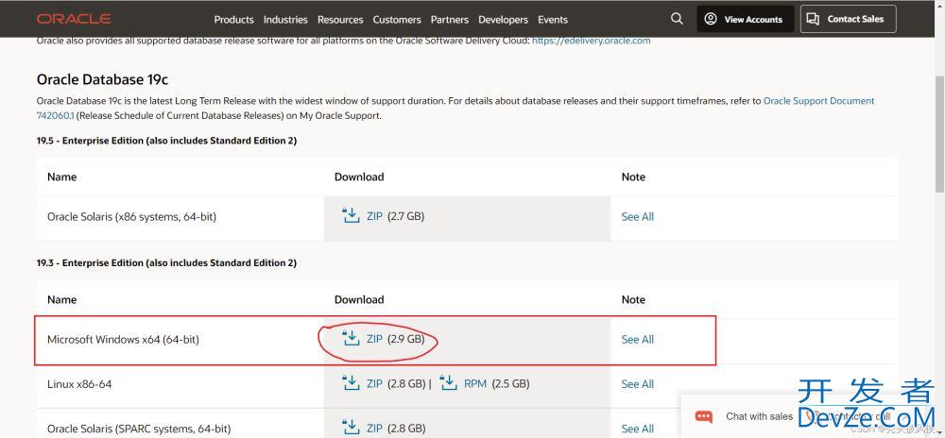Open the Partners menu
This screenshot has width=945, height=438.
click(x=450, y=19)
